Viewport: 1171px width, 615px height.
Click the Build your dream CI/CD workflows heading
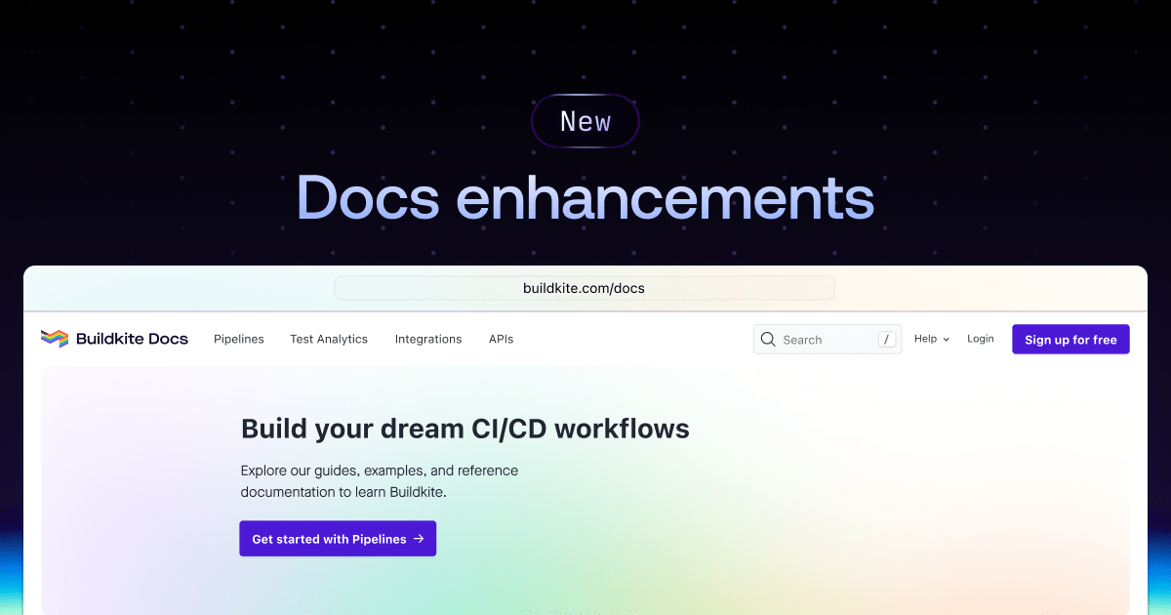(465, 428)
